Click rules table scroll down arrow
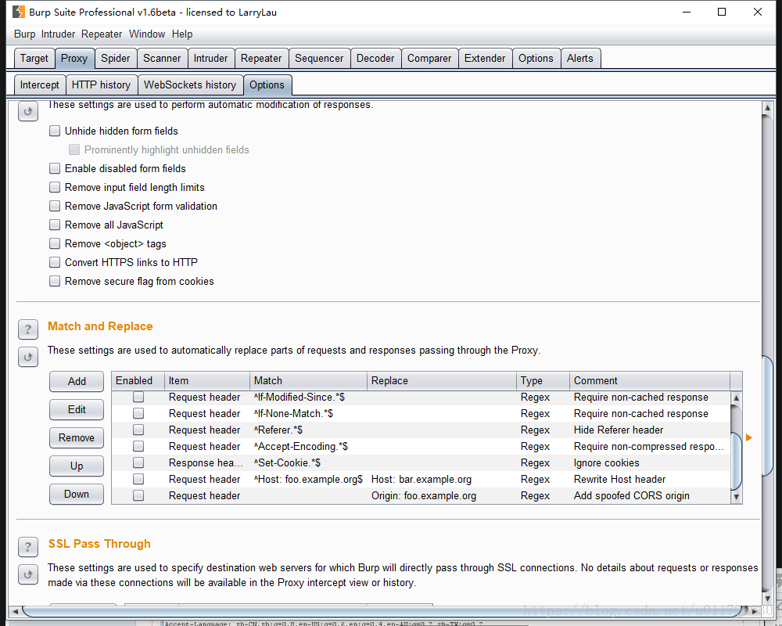The height and width of the screenshot is (626, 782). (736, 497)
